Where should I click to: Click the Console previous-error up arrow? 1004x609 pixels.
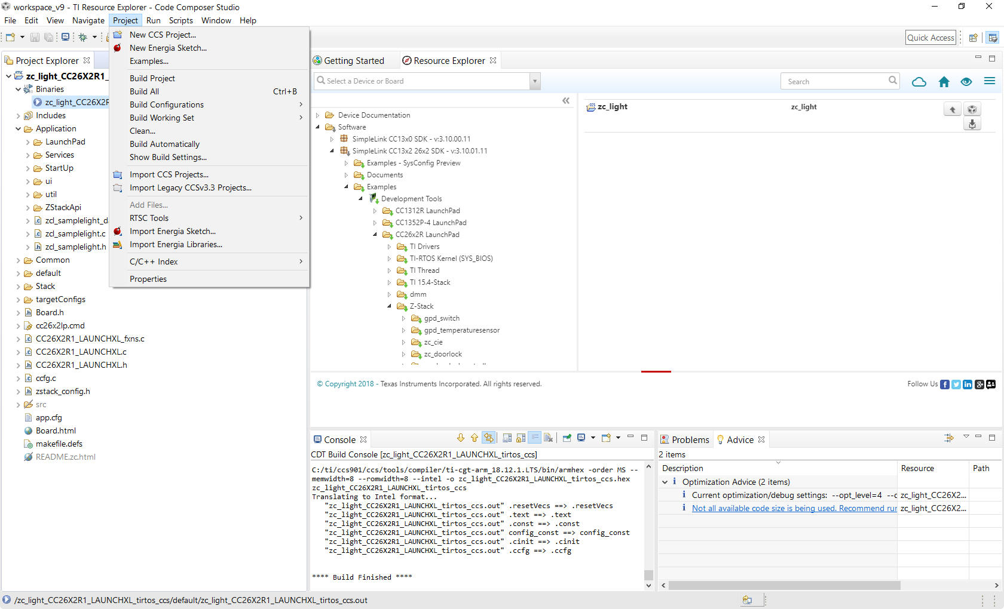click(475, 438)
